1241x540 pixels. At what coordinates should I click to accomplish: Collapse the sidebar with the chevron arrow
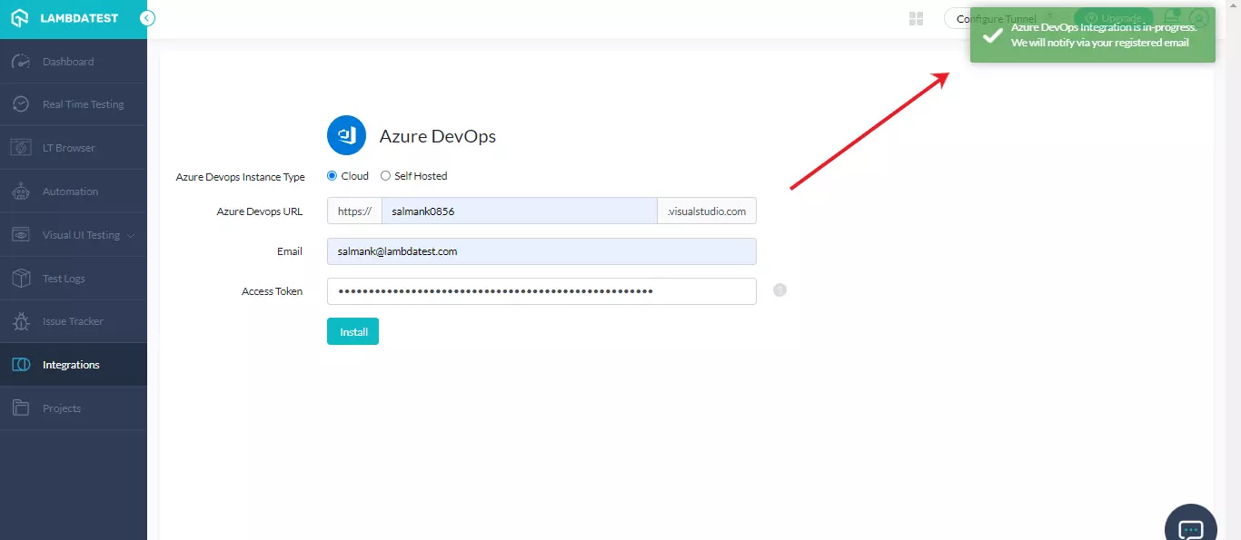tap(146, 17)
